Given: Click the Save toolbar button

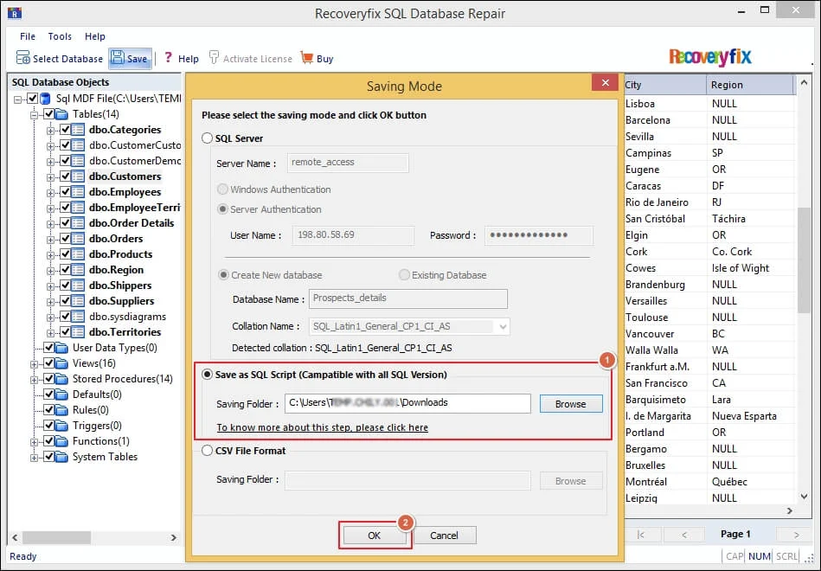Looking at the screenshot, I should (x=130, y=58).
